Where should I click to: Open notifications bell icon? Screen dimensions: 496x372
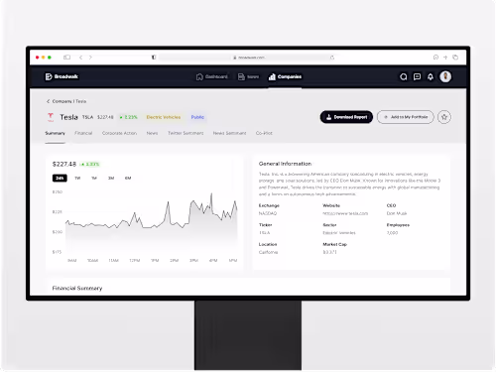point(431,76)
